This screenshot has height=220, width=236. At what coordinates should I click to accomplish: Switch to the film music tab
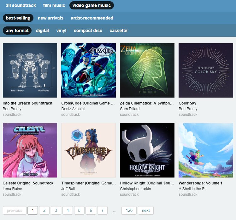54,5
